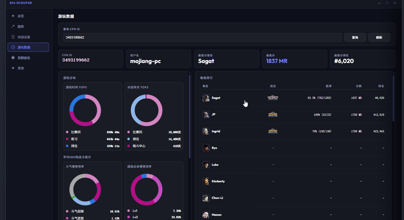Image resolution: width=404 pixels, height=220 pixels.
Task: Click Ingrid's rank "#23,943"
Action: tap(379, 131)
